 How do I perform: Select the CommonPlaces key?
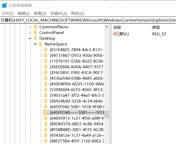[x=54, y=27]
